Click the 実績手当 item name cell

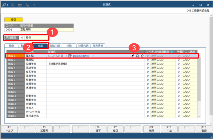(36, 88)
